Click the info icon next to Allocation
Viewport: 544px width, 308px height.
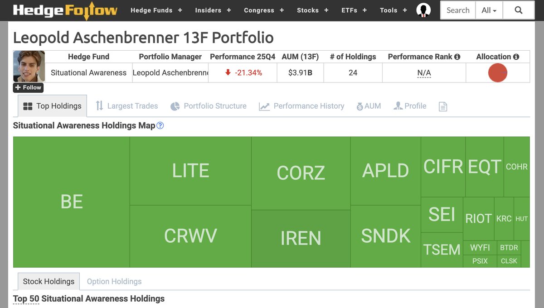pyautogui.click(x=516, y=57)
